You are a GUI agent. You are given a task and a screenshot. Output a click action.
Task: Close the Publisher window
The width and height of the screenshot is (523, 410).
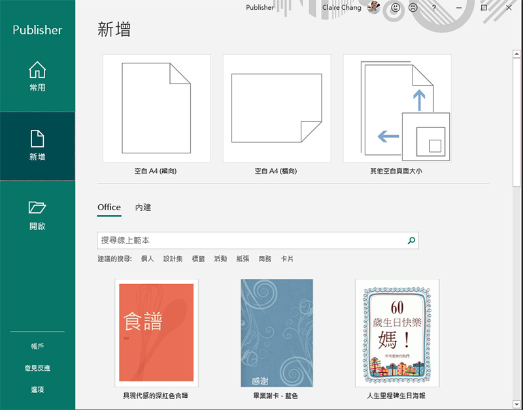(509, 8)
